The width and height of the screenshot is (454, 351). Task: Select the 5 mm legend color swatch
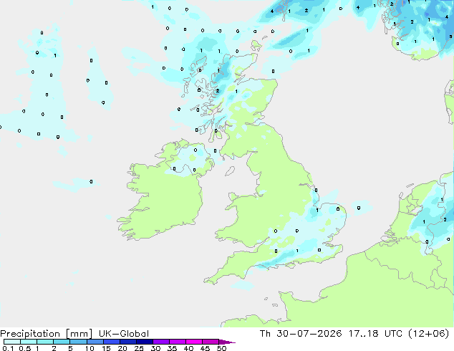click(78, 342)
